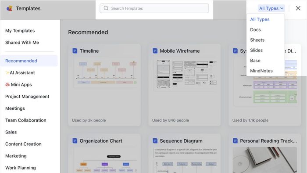Click the Timeline card title

click(89, 51)
